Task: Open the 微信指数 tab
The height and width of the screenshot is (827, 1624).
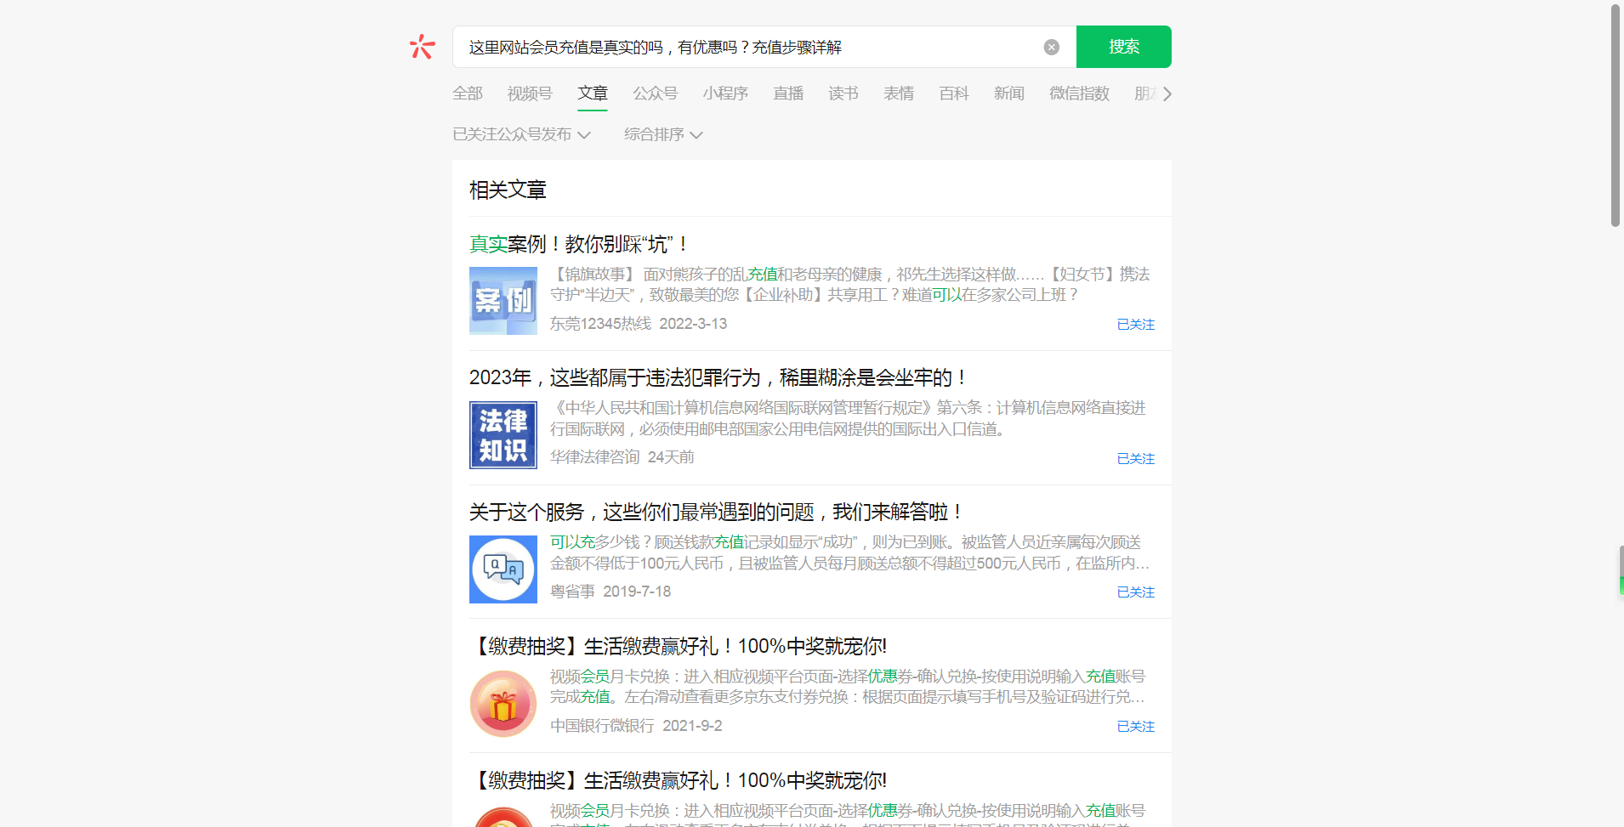Action: (1079, 93)
